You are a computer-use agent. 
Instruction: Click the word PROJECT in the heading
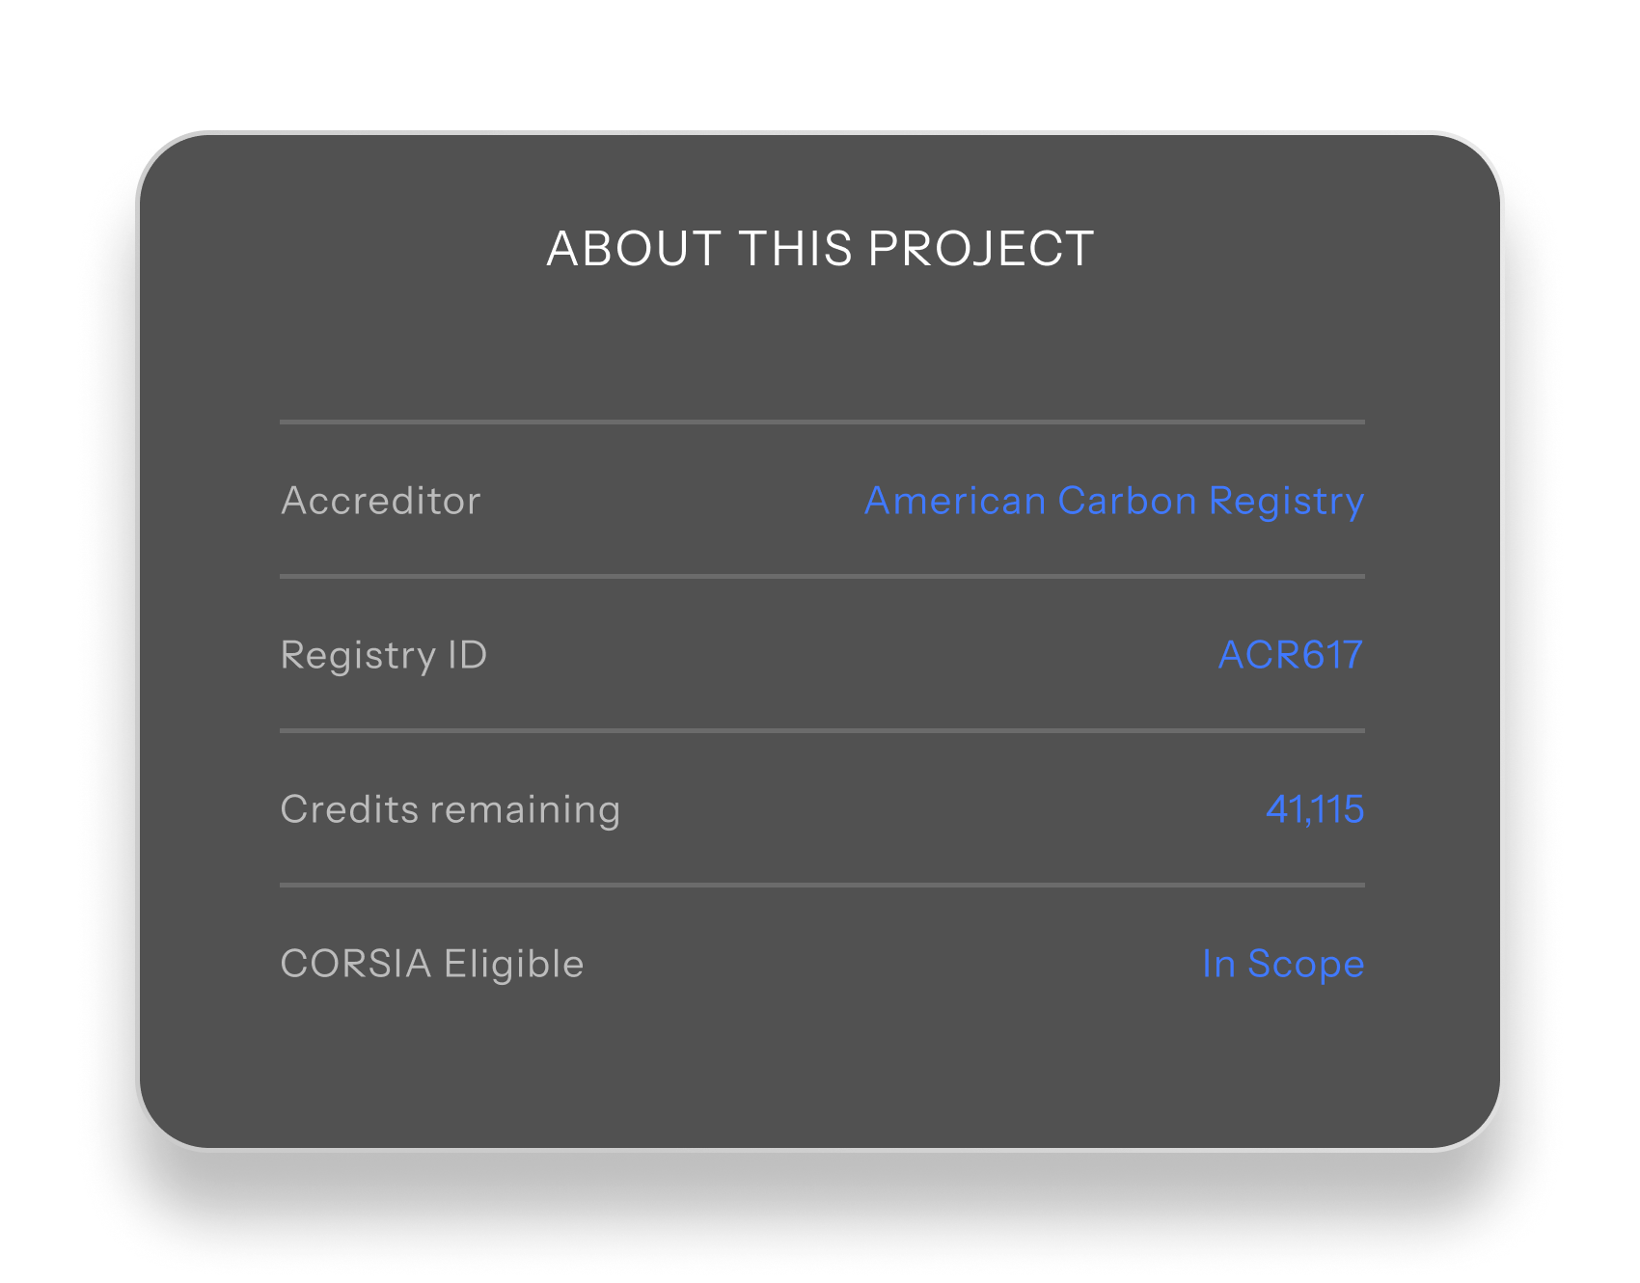[x=981, y=249]
